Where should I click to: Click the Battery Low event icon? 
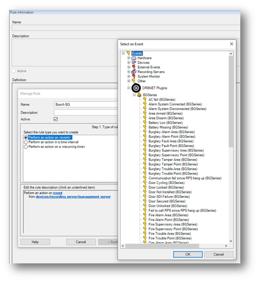(x=145, y=122)
